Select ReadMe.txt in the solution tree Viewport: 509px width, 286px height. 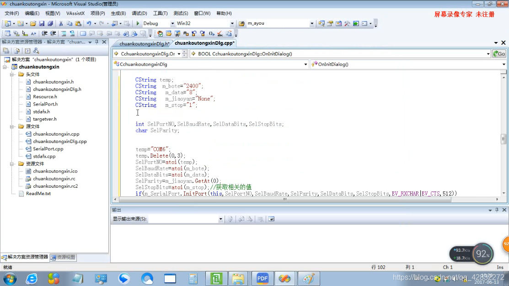coord(38,194)
